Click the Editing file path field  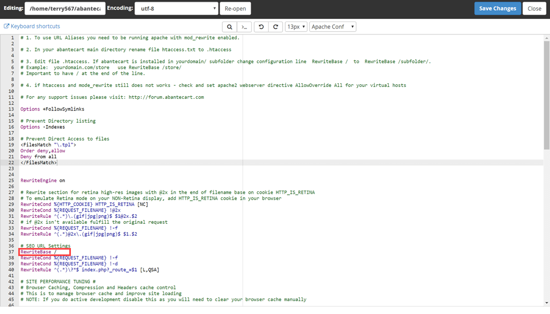(65, 9)
